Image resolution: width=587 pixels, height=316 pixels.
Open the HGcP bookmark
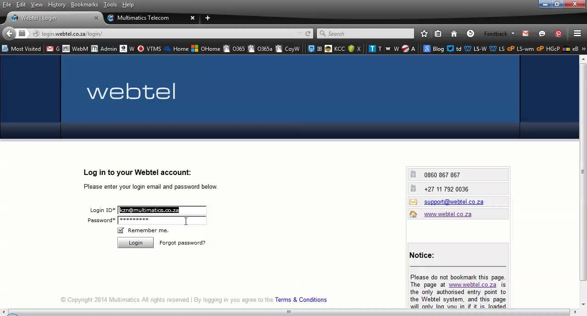548,49
